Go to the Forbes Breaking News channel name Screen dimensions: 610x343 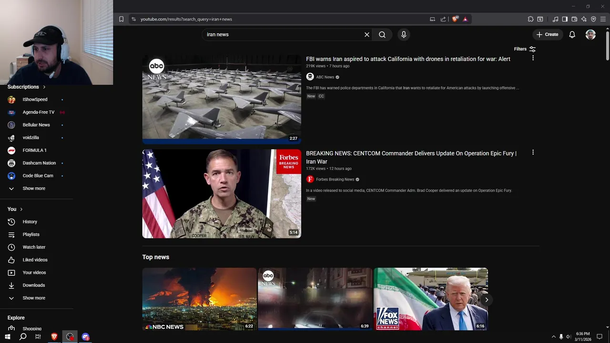point(335,180)
